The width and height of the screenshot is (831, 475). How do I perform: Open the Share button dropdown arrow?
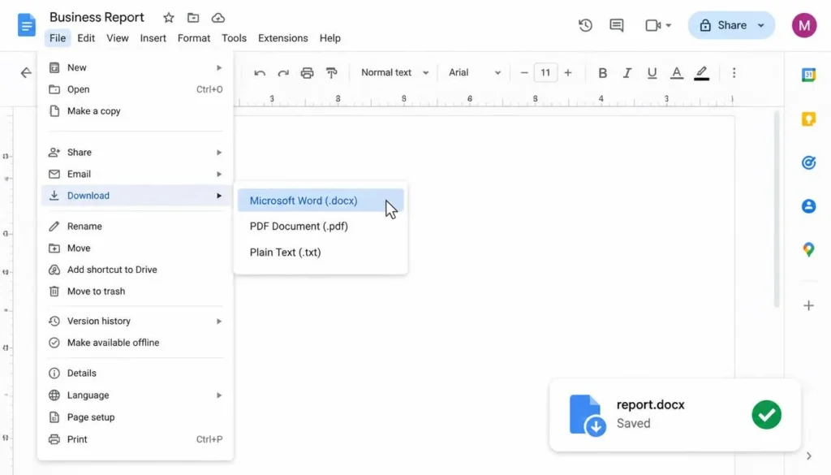pyautogui.click(x=761, y=25)
